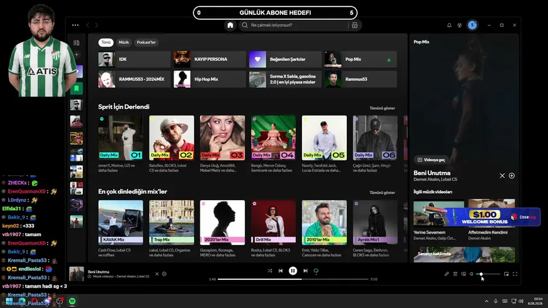Open the playback queue

(455, 274)
